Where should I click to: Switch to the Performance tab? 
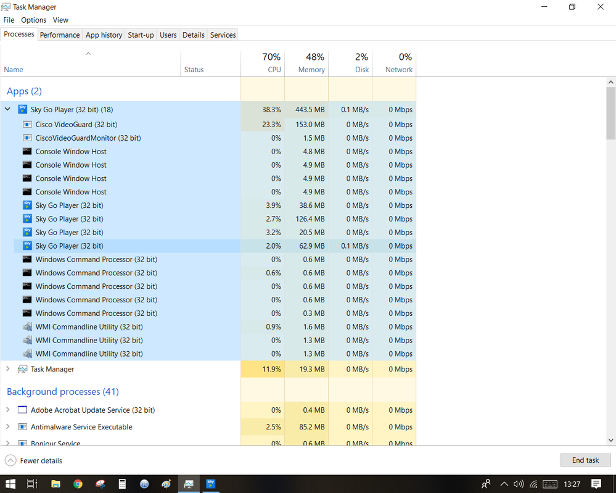[x=60, y=35]
